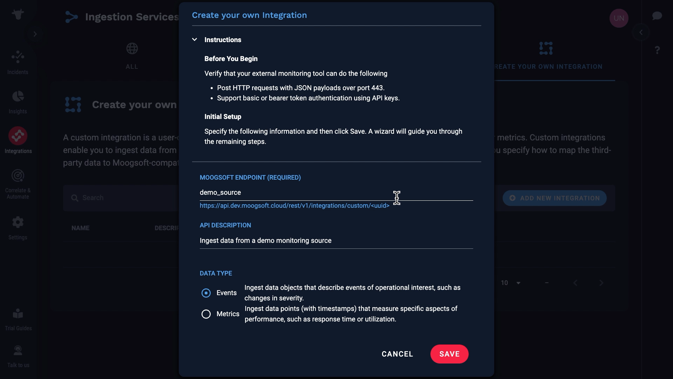Click the help question mark icon
Screen dimensions: 673x379
tap(657, 50)
